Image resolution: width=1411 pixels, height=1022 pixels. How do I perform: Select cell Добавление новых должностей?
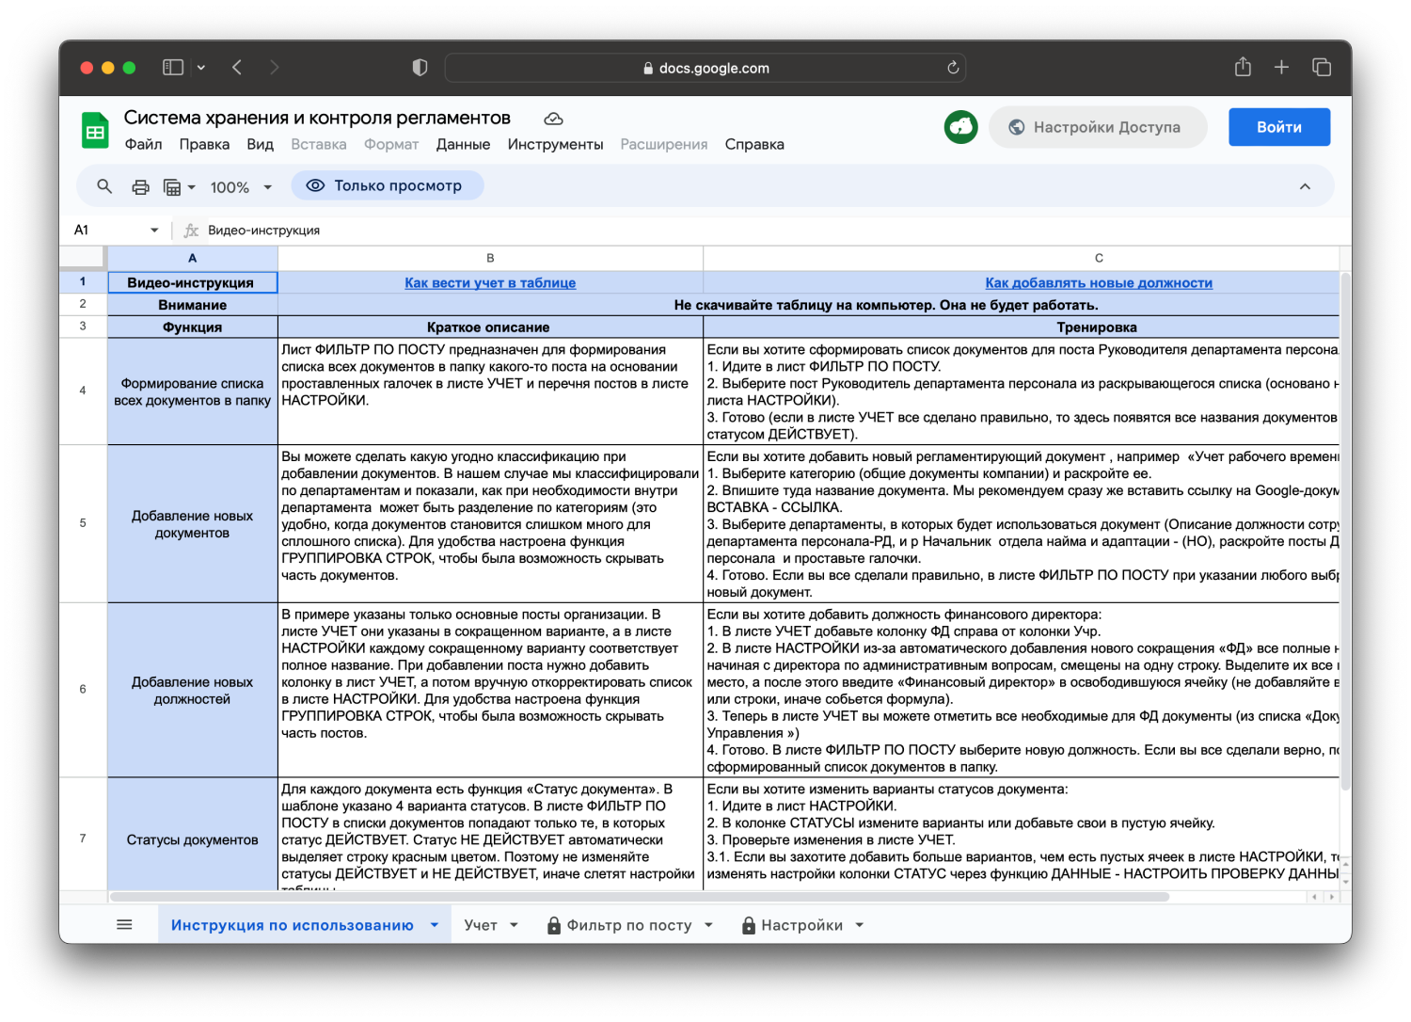[192, 690]
